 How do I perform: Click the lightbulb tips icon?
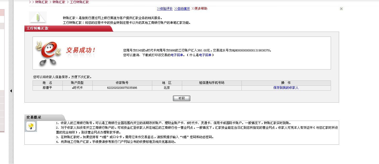(x=31, y=126)
